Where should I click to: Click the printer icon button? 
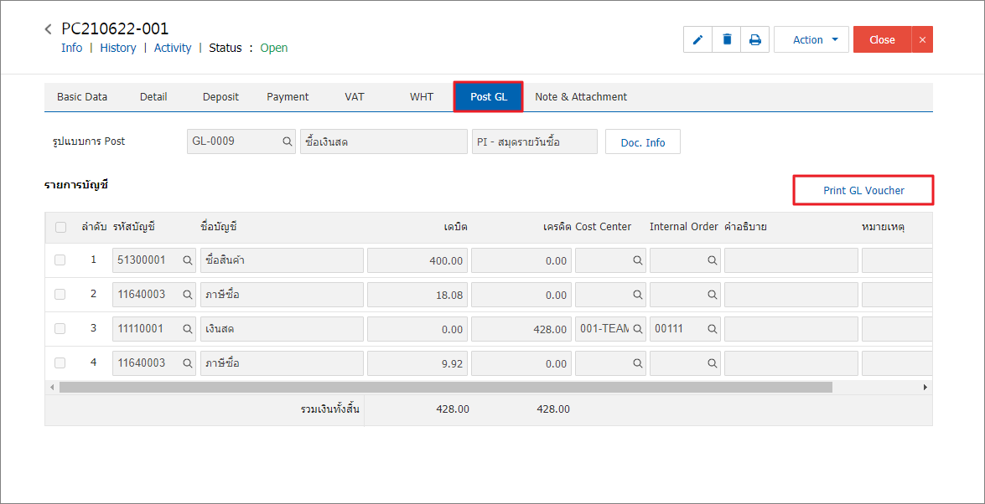755,39
